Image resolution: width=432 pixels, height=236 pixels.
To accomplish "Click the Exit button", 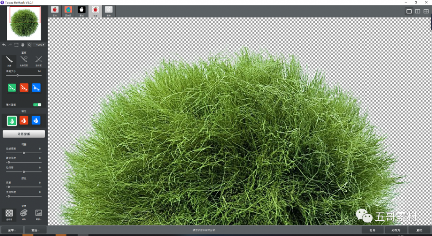I will point(419,230).
